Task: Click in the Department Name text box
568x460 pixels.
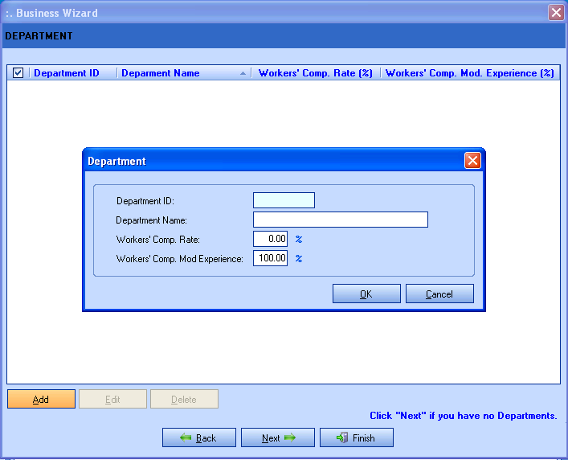Action: 340,220
